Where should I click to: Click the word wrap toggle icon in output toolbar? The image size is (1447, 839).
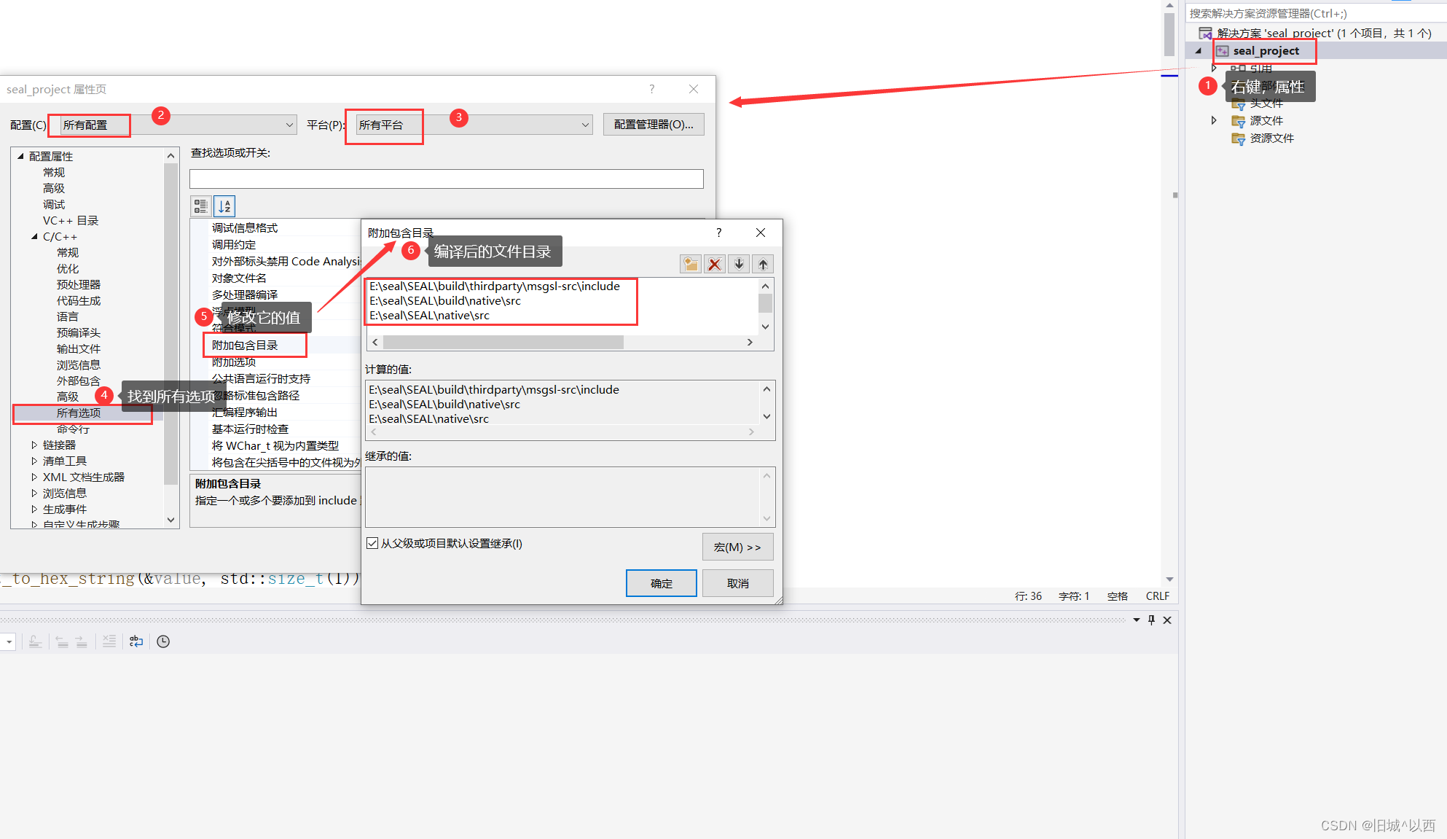[x=136, y=641]
